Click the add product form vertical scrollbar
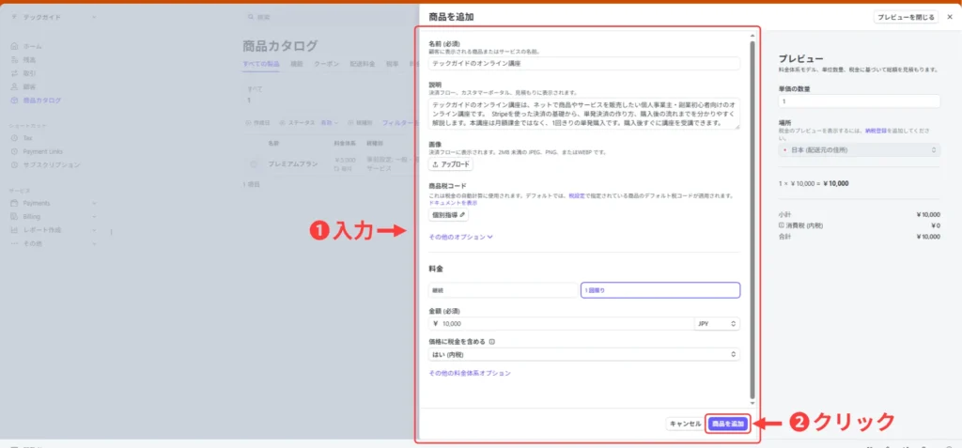 (x=753, y=218)
